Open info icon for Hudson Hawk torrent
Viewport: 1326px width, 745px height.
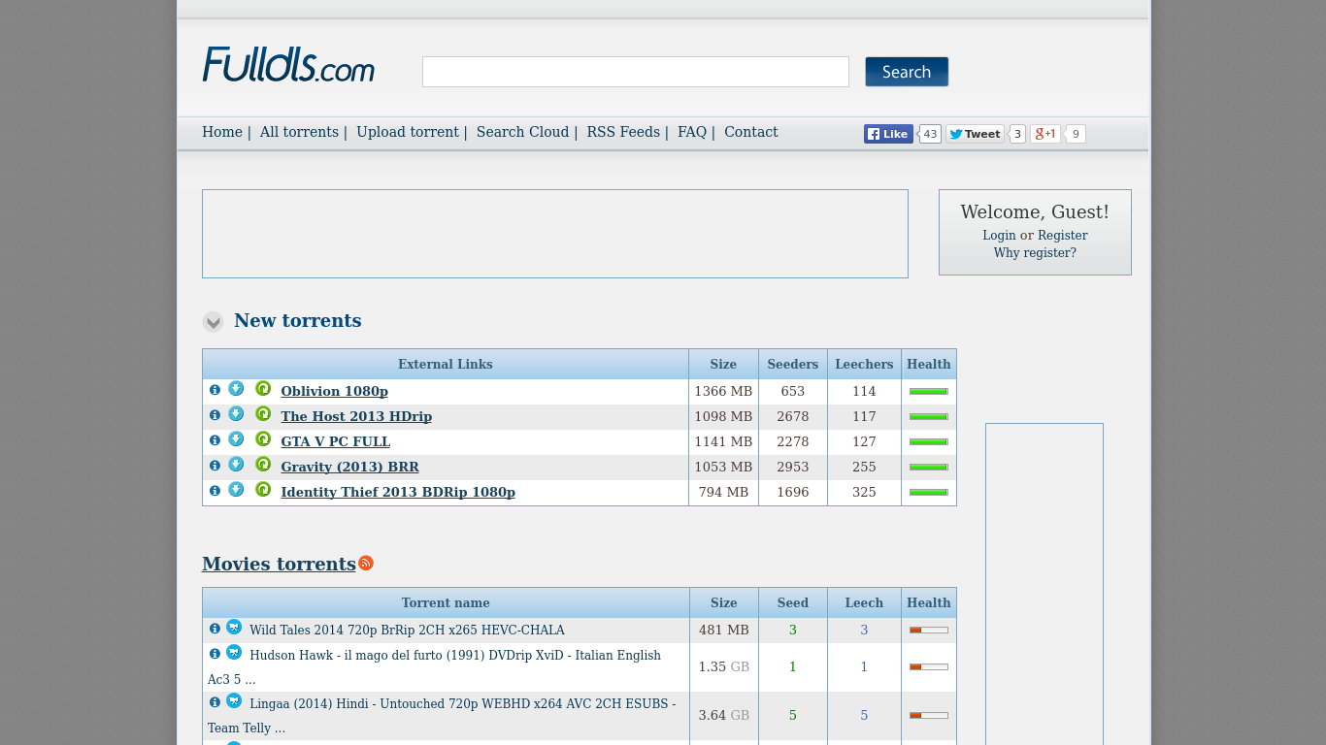coord(215,654)
